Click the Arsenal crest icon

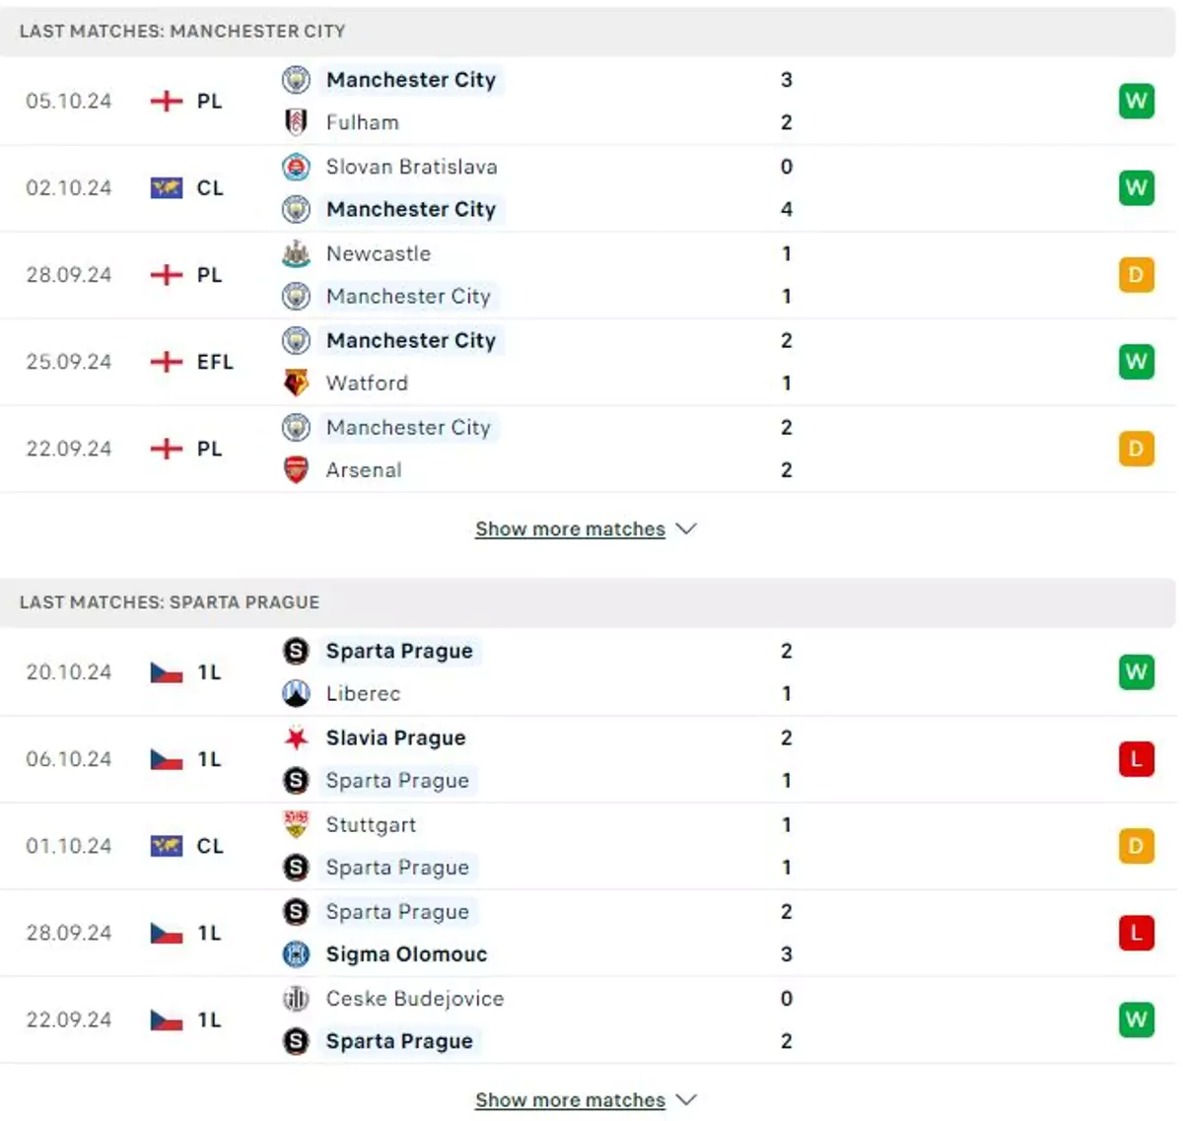(296, 469)
